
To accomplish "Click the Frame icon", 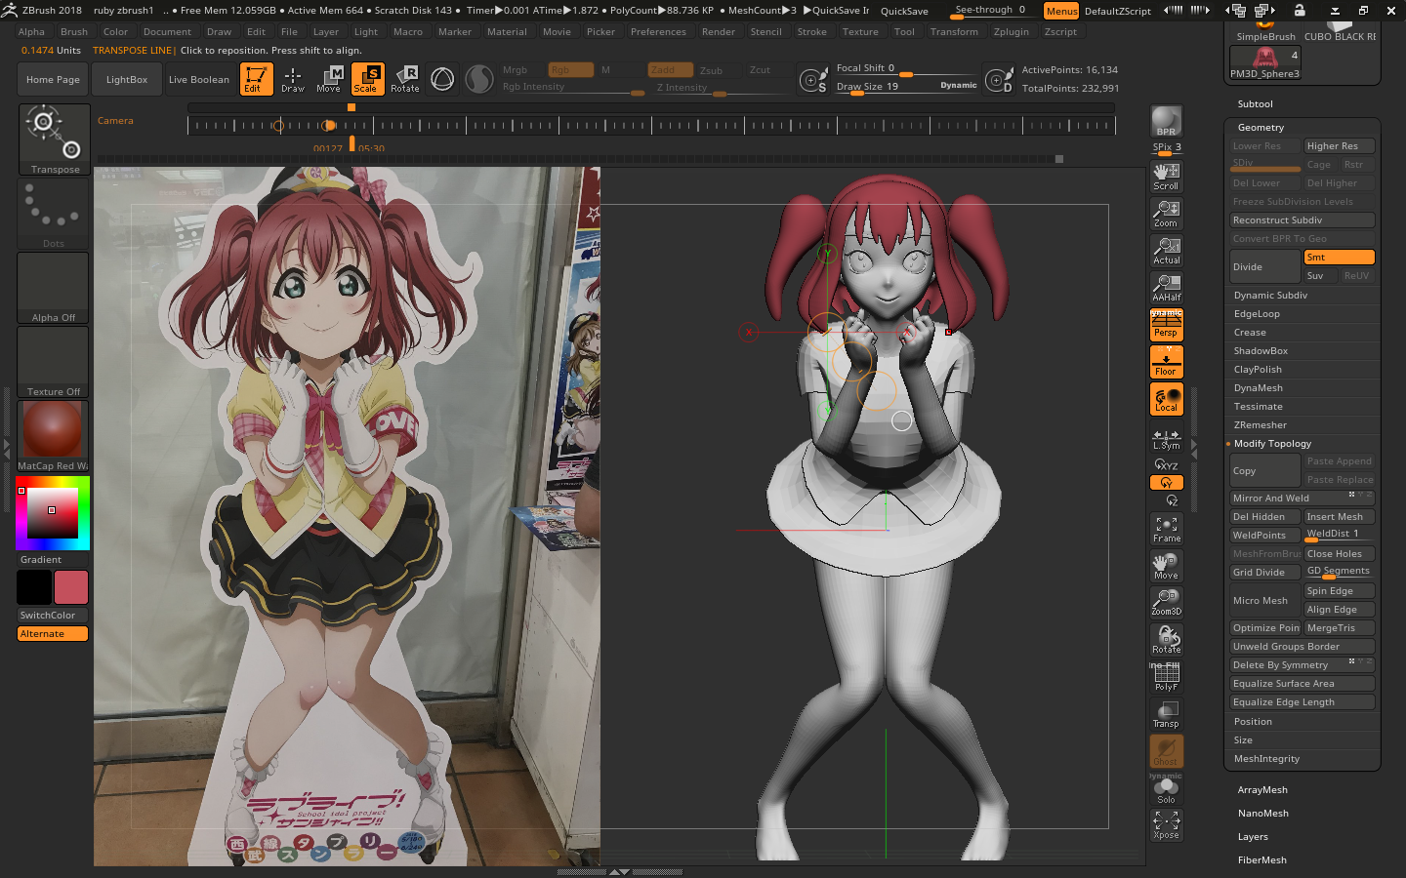I will [x=1166, y=529].
